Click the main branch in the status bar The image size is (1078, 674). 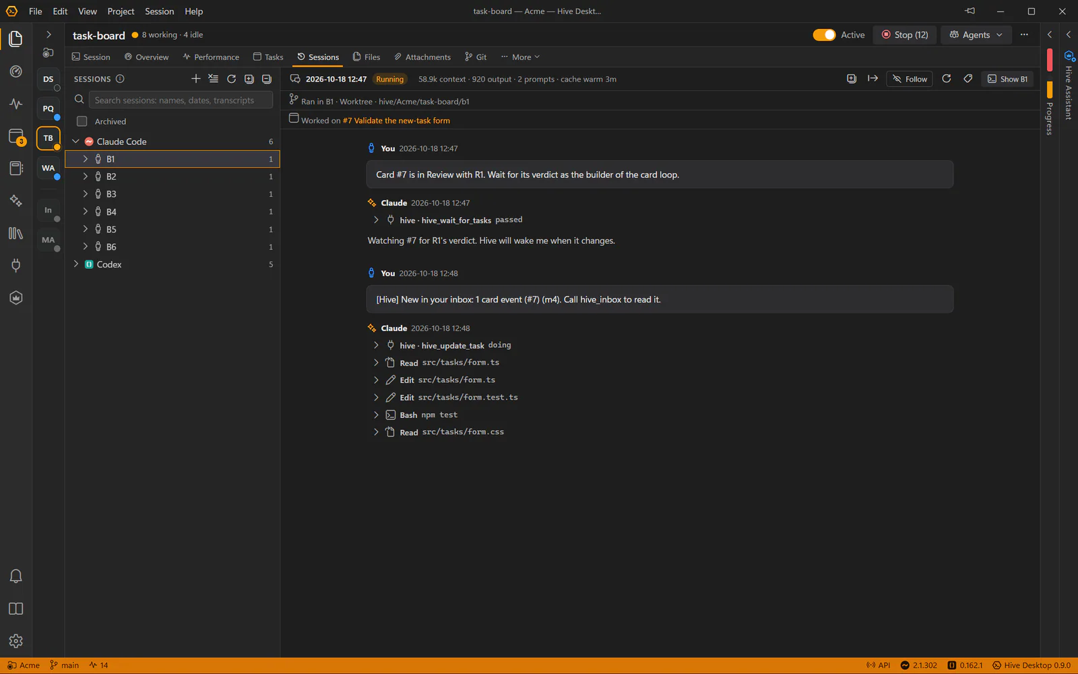64,665
